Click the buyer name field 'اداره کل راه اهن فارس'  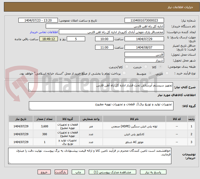105,26
